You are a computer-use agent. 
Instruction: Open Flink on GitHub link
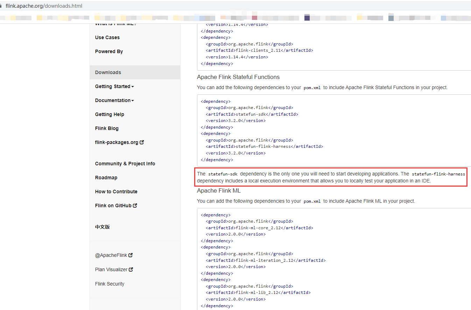tap(116, 206)
